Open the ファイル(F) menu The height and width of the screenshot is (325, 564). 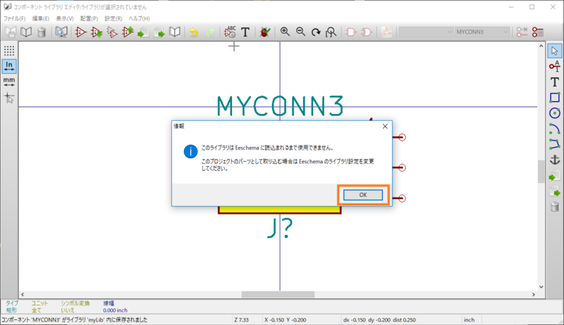14,19
